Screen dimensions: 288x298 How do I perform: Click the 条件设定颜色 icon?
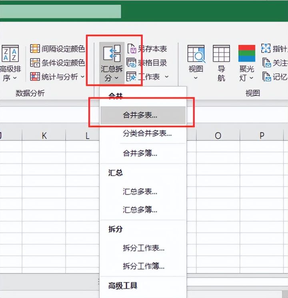point(35,63)
